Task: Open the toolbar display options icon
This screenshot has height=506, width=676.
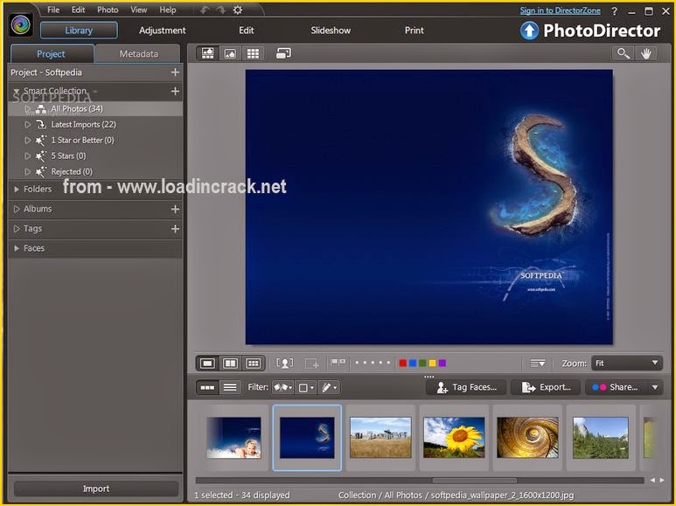Action: coord(538,364)
